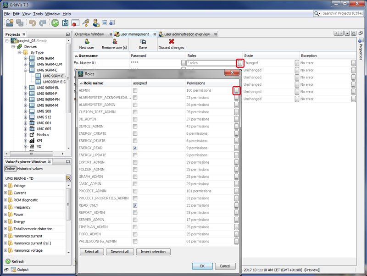
Task: Check the ADMIN role assigned checkbox
Action: 135,91
